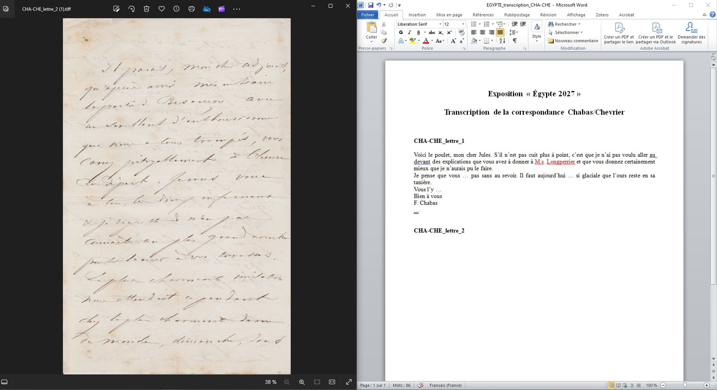This screenshot has width=717, height=390.
Task: Click the Italic formatting icon
Action: (409, 32)
